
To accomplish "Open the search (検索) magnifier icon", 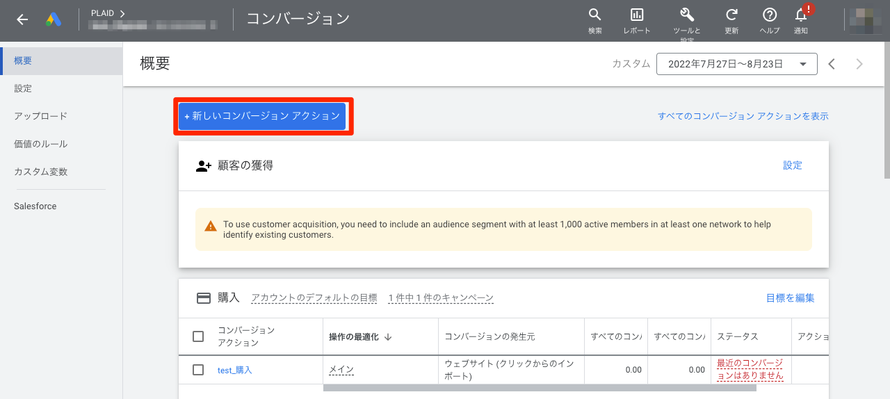I will tap(594, 15).
